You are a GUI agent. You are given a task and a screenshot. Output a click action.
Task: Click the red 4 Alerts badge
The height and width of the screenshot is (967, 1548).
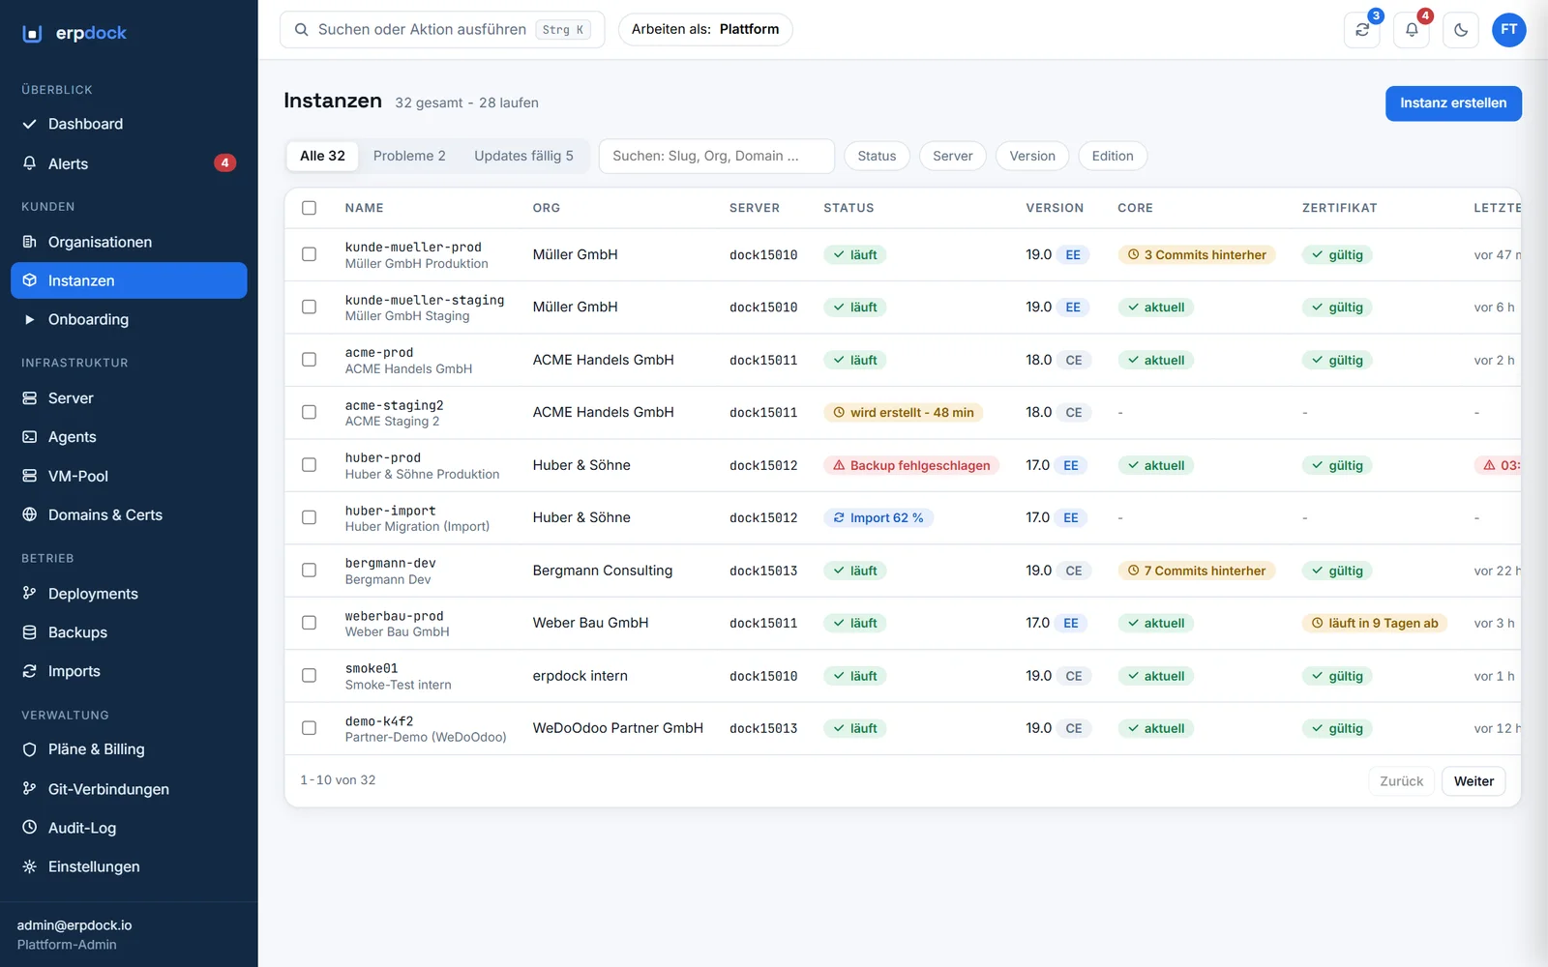[x=224, y=163]
